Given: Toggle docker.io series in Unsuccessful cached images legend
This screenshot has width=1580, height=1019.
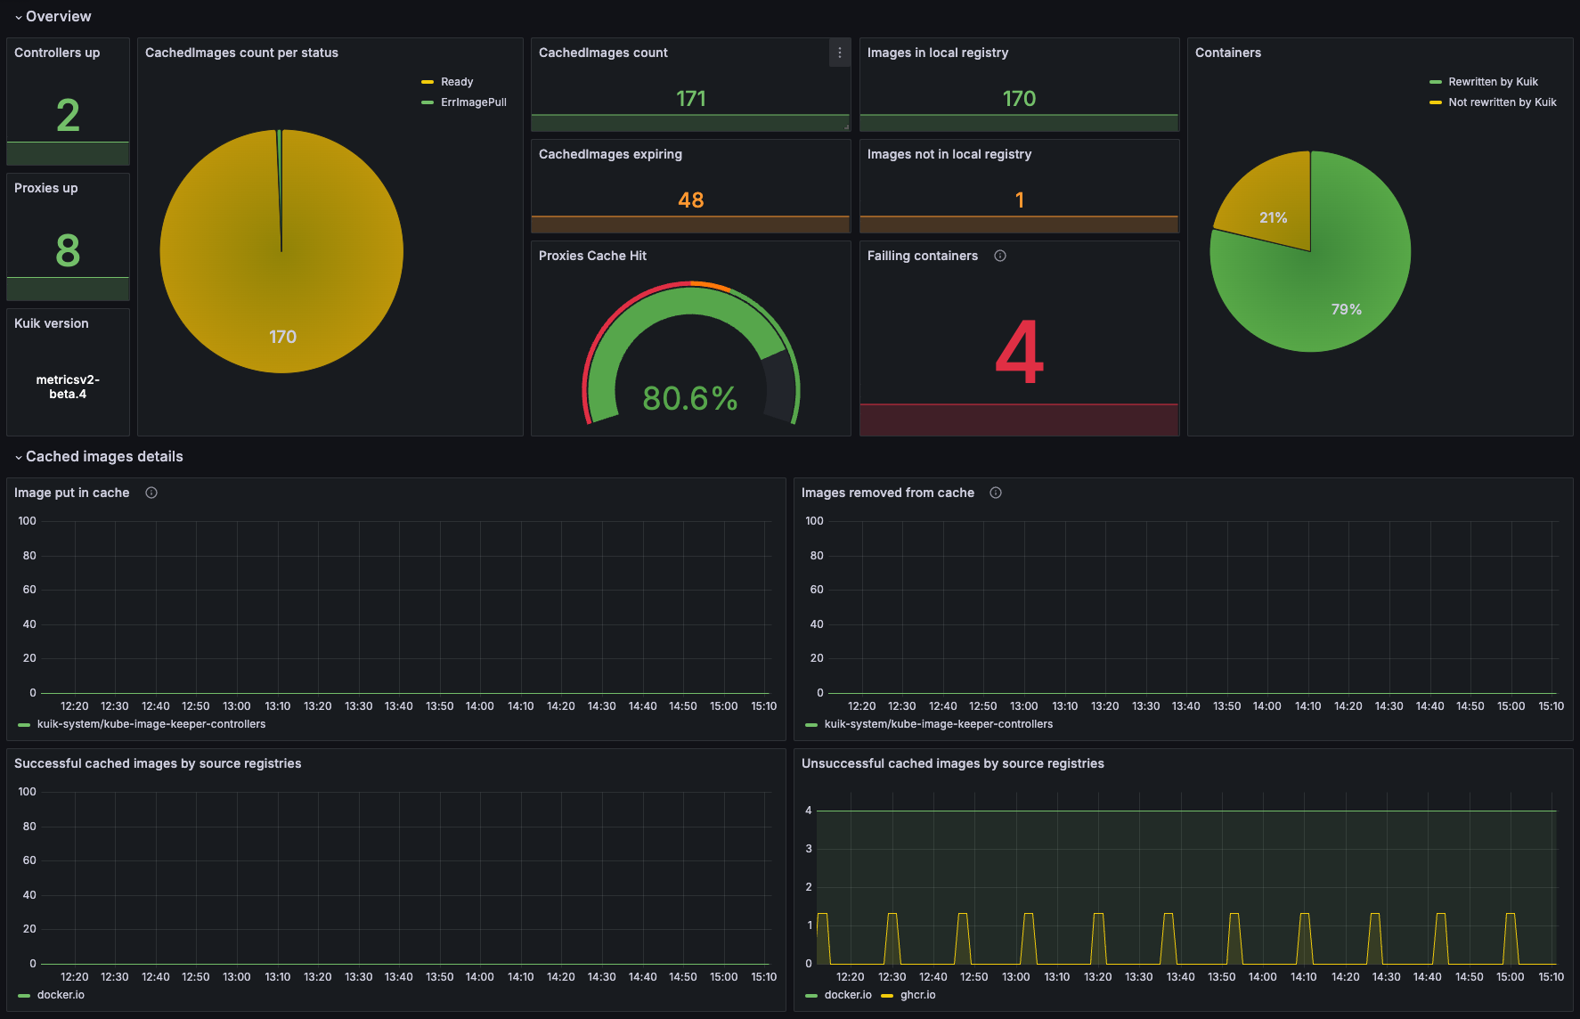Looking at the screenshot, I should point(848,995).
